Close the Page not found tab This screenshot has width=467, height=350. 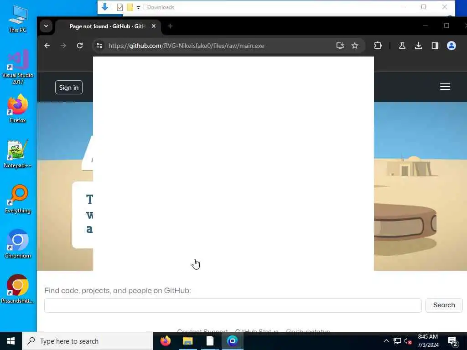153,26
